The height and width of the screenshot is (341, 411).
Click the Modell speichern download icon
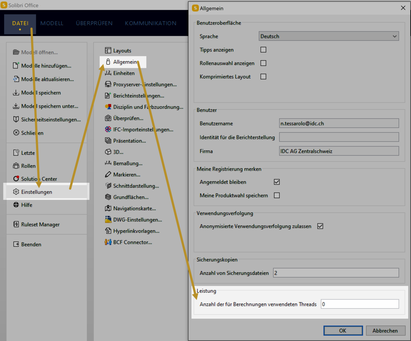point(16,92)
